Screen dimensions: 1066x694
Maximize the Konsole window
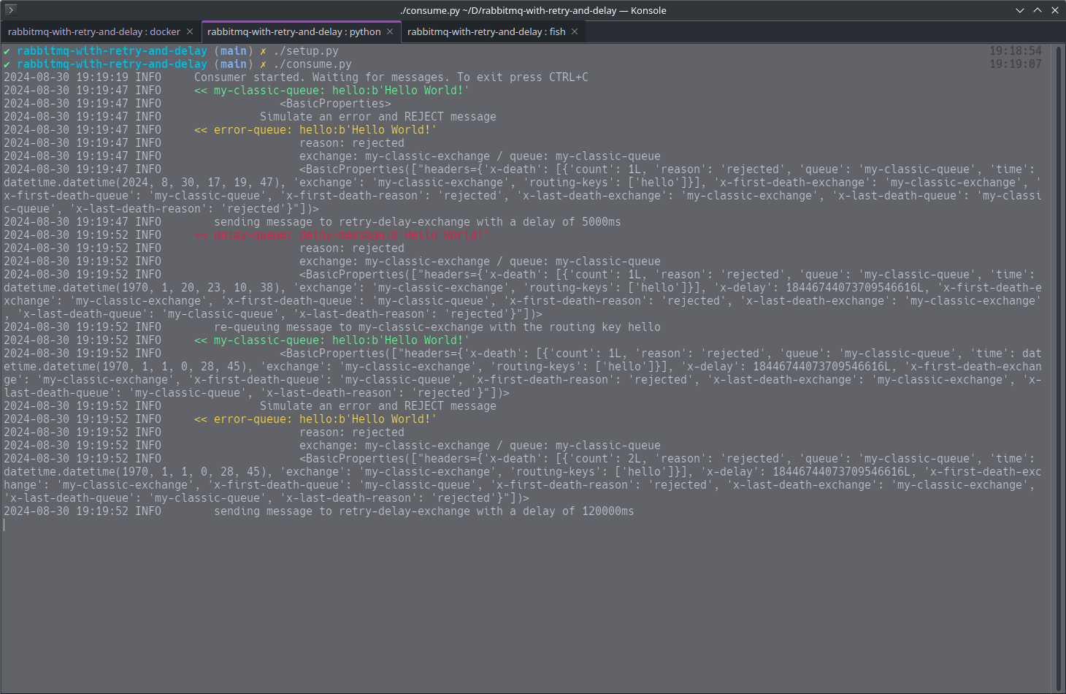coord(1038,10)
